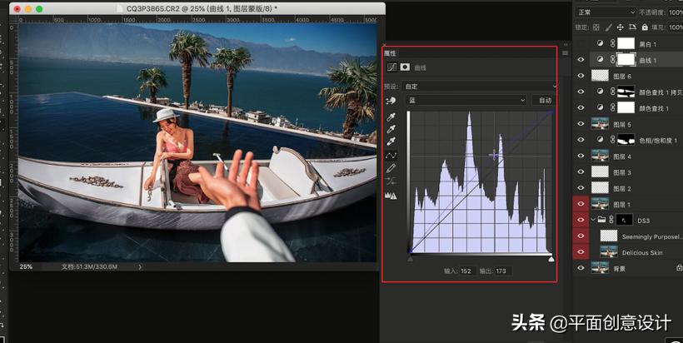Click the 不透明度 100% opacity field
Image resolution: width=683 pixels, height=343 pixels.
point(676,12)
